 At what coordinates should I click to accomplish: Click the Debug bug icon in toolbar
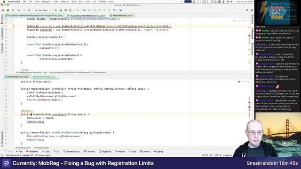tap(61, 10)
